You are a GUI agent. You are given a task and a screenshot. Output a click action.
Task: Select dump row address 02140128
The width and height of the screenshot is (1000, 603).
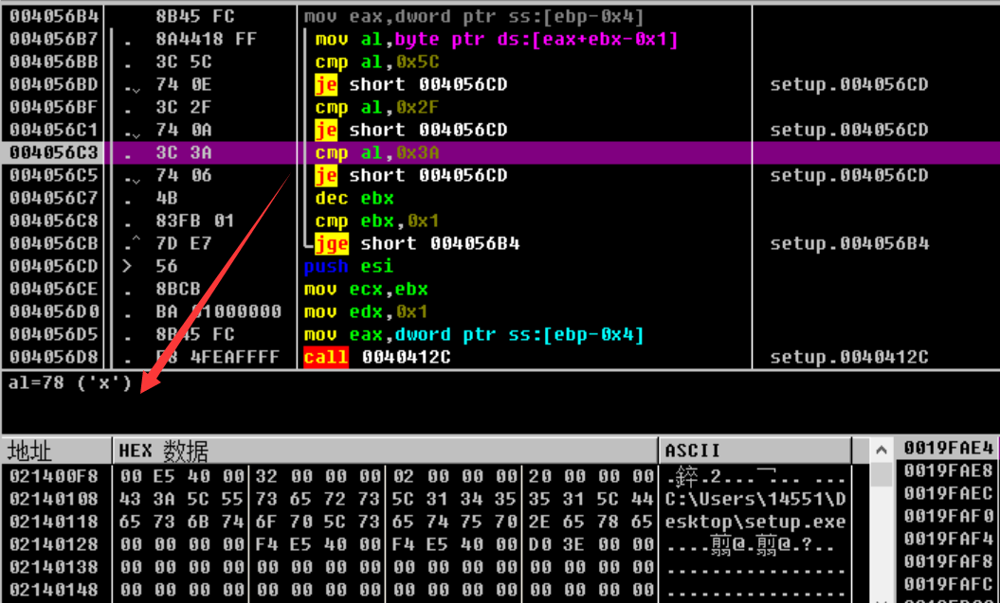(54, 544)
